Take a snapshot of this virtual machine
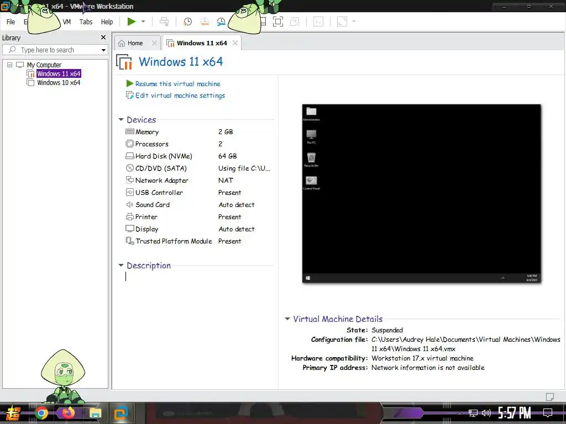 [x=187, y=22]
